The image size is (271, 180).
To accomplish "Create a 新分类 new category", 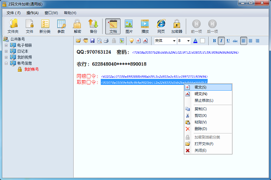I will (x=45, y=26).
